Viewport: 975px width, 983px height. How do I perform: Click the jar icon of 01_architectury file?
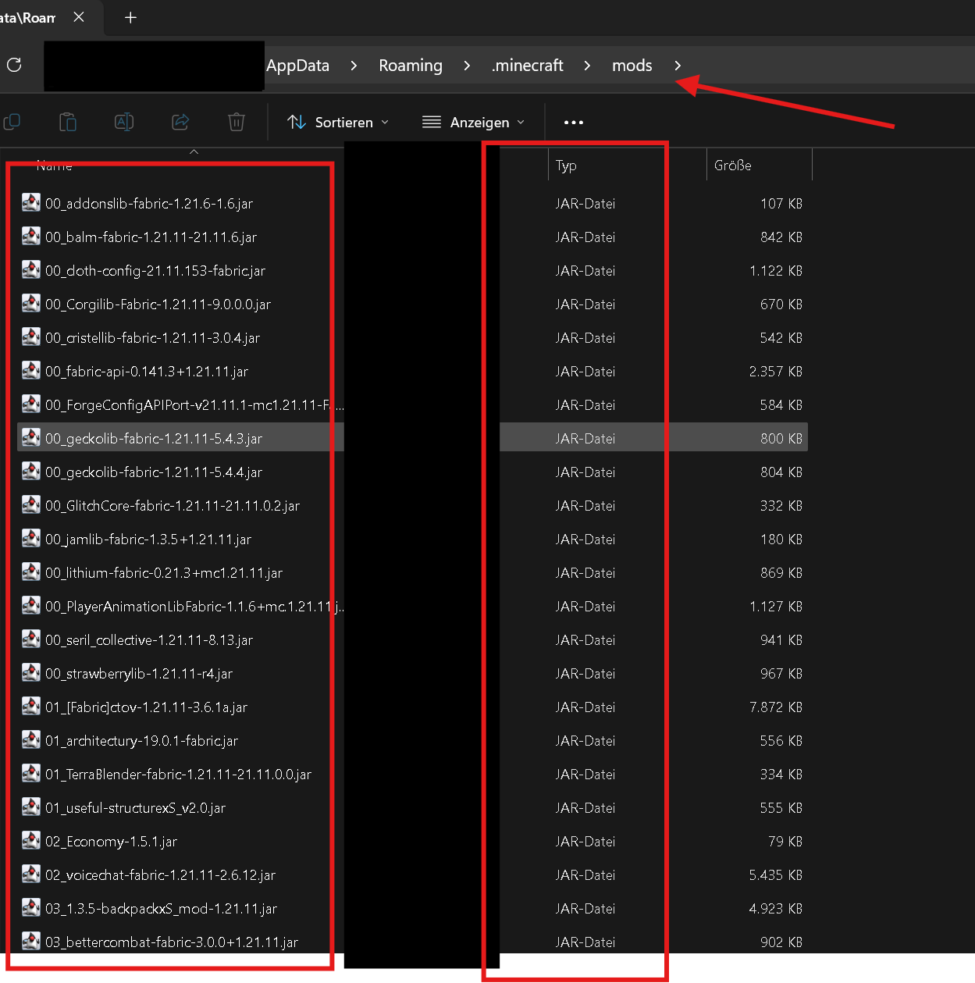[x=31, y=740]
